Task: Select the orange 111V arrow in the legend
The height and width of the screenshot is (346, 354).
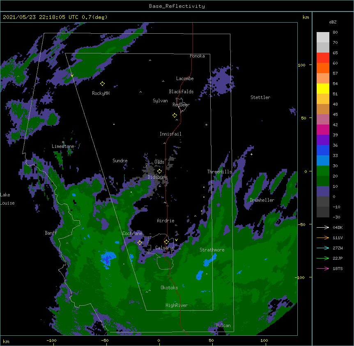Action: click(x=323, y=238)
